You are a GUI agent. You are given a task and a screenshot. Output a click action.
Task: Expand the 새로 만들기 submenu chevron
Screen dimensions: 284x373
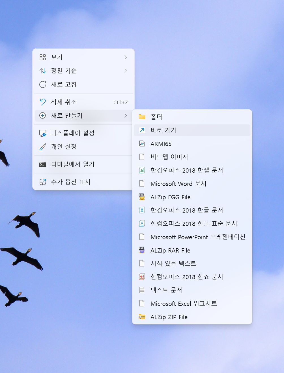click(126, 115)
